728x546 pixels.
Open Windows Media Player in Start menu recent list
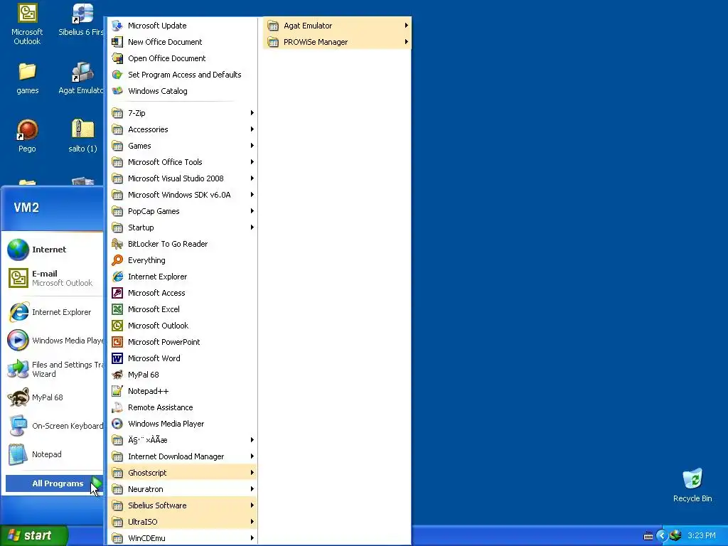tap(53, 341)
